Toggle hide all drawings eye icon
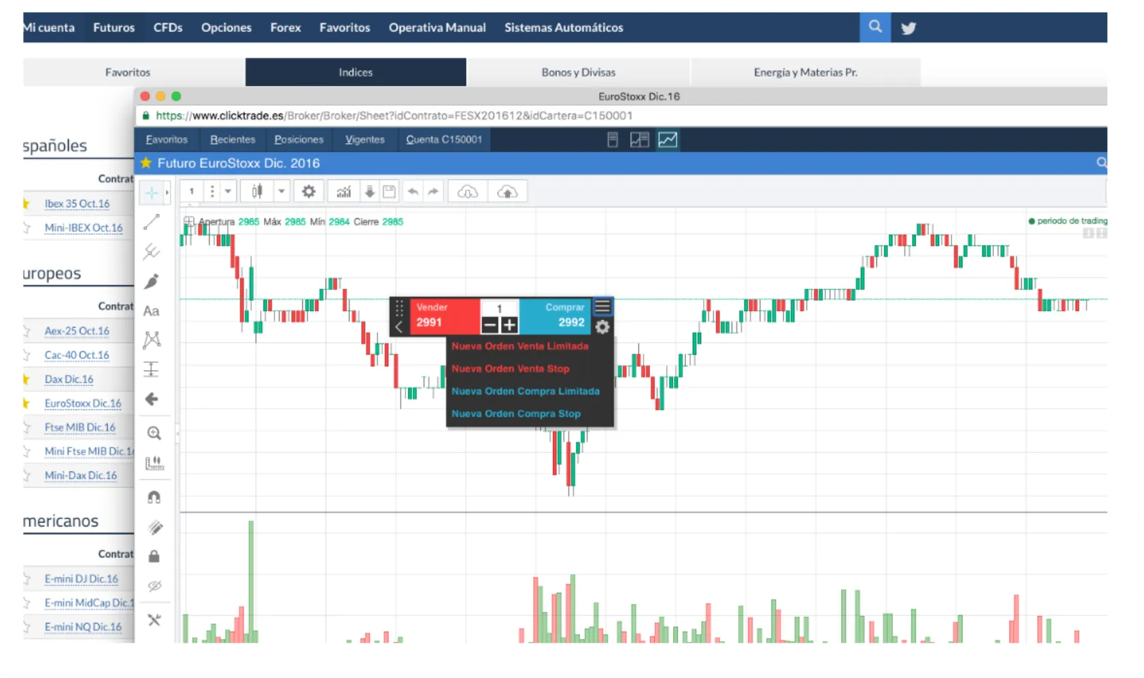 pyautogui.click(x=154, y=586)
